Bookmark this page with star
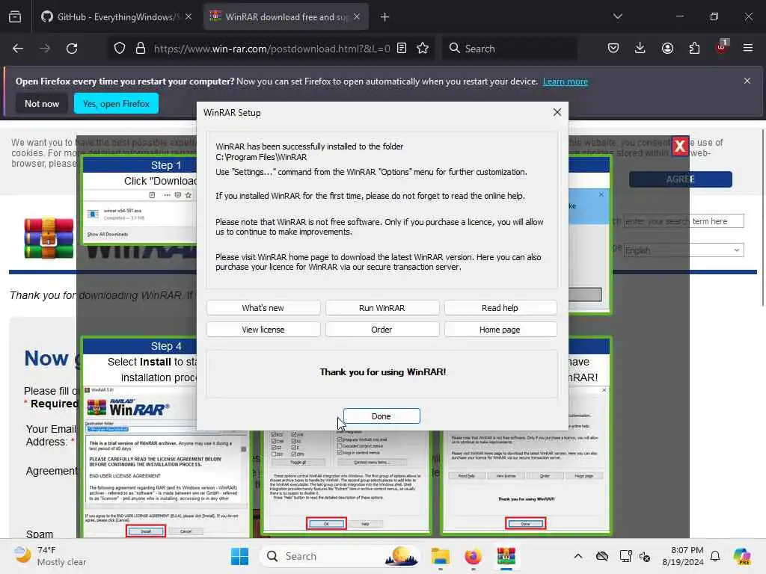 coord(423,49)
